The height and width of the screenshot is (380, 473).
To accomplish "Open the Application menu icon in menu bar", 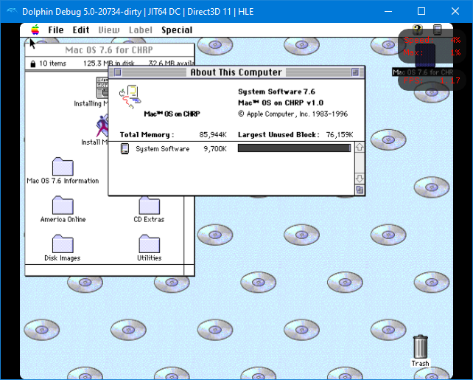I will point(437,30).
